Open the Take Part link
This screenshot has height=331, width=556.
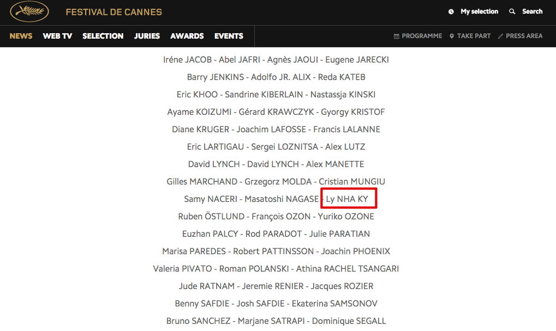[x=474, y=36]
